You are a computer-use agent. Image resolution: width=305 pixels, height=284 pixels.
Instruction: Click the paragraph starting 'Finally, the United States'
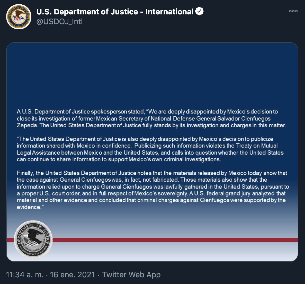[x=153, y=190]
